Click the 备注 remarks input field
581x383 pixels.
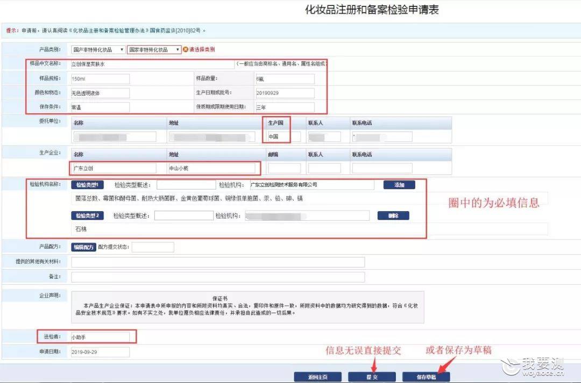click(218, 277)
